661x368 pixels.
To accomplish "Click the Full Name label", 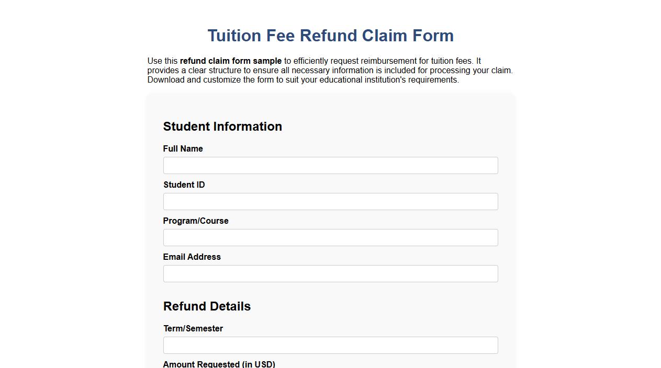I will tap(183, 148).
